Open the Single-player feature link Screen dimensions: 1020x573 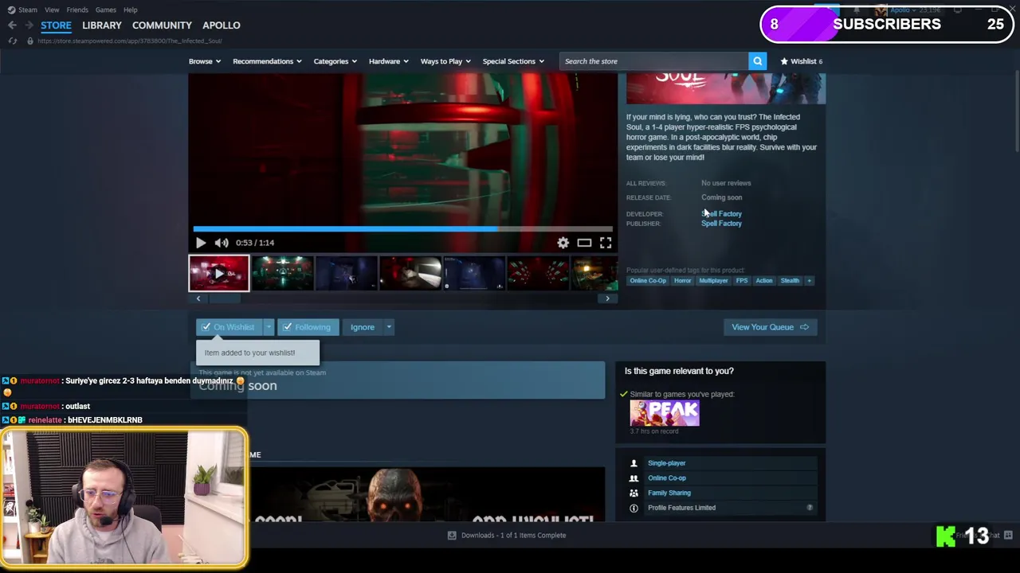pos(667,463)
